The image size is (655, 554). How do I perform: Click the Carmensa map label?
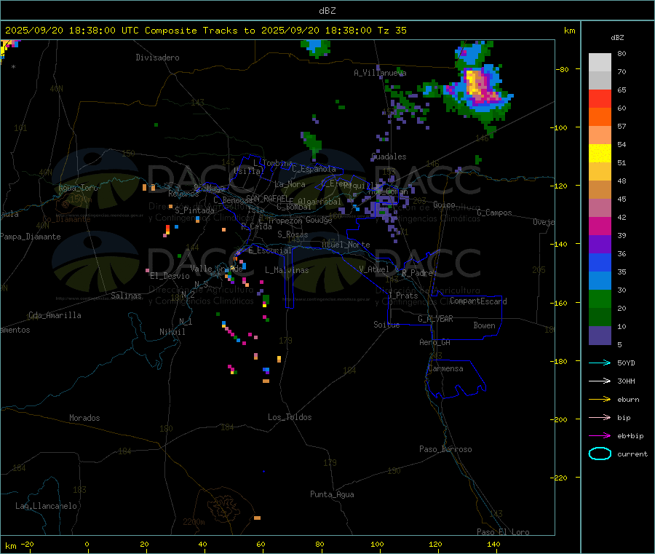point(445,369)
